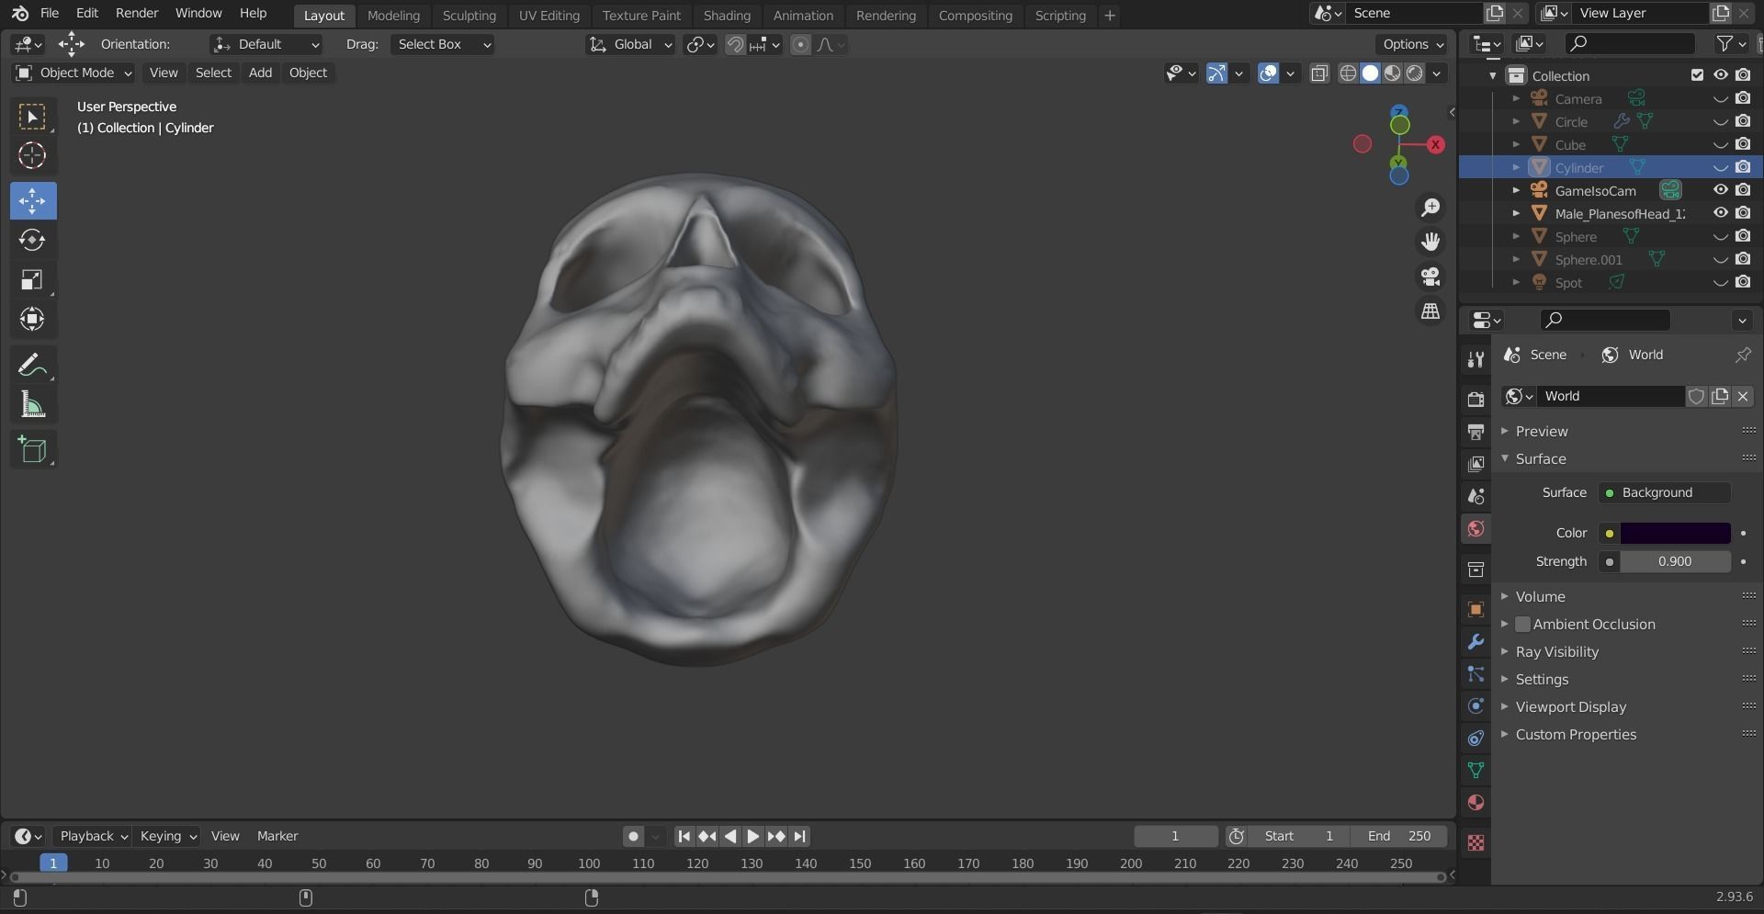Switch to wireframe viewport shading
This screenshot has width=1764, height=914.
click(1348, 73)
